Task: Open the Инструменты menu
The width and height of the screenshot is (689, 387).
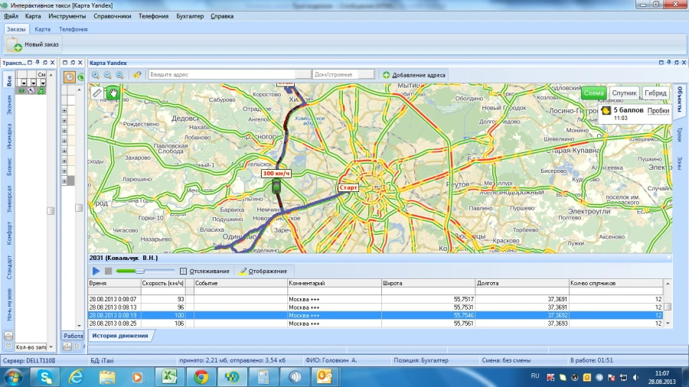Action: (67, 16)
